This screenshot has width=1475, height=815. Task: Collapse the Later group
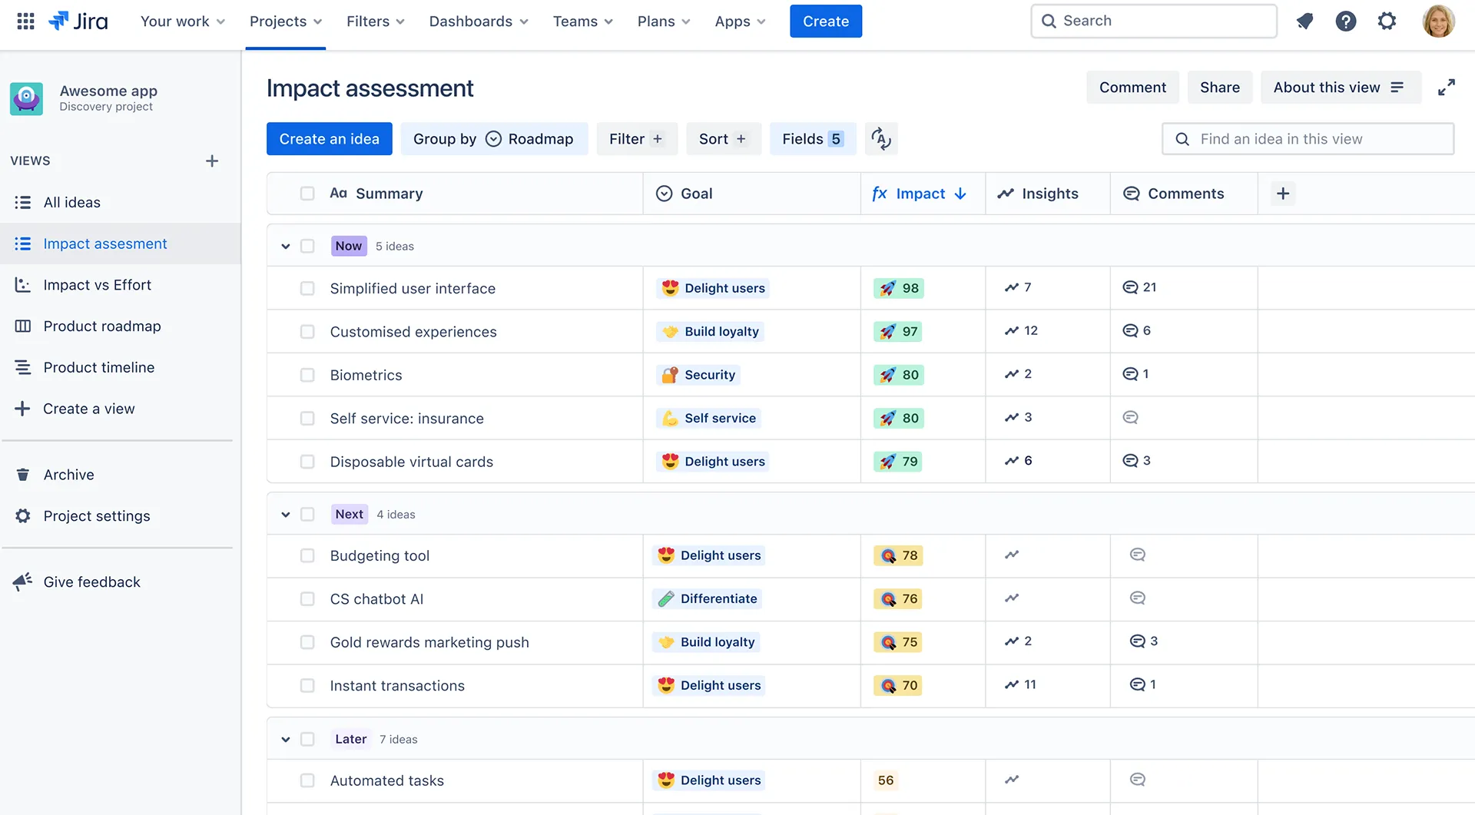pos(286,740)
